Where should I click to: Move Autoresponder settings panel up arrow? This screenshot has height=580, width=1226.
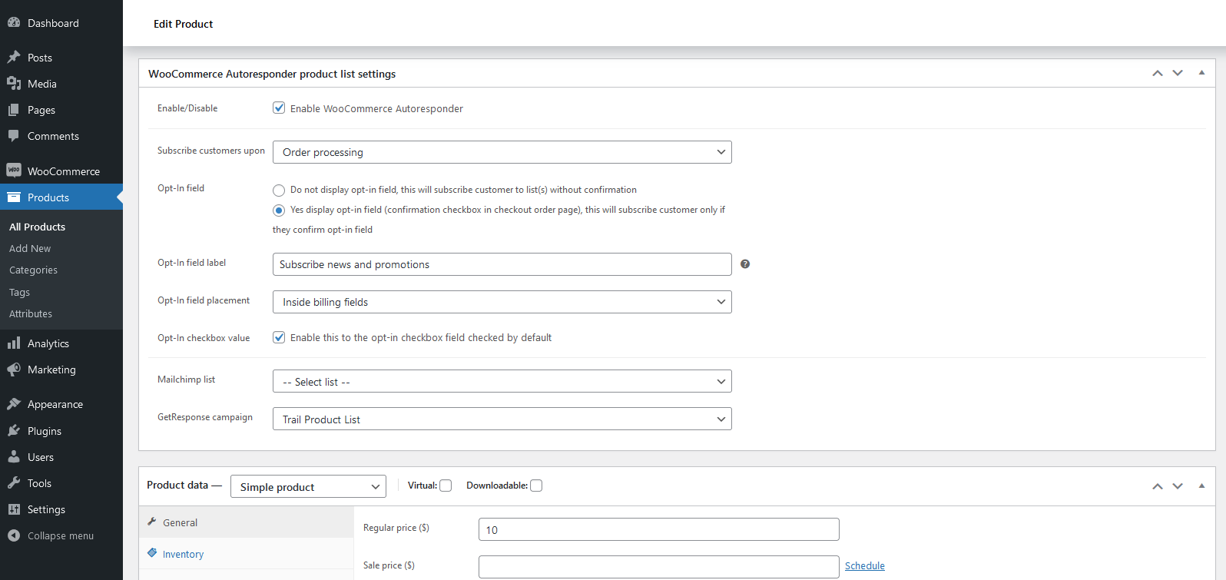coord(1158,74)
